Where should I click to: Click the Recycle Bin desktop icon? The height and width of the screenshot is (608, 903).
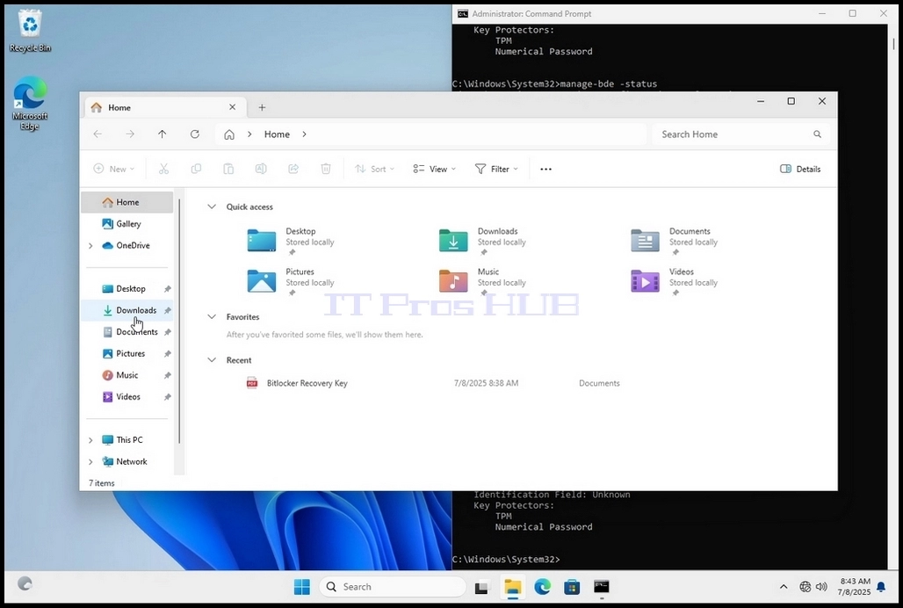[30, 31]
